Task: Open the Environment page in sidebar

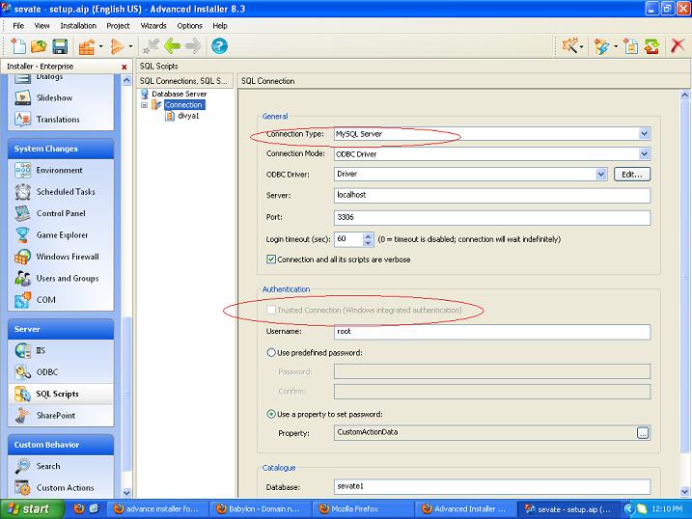Action: pos(59,170)
